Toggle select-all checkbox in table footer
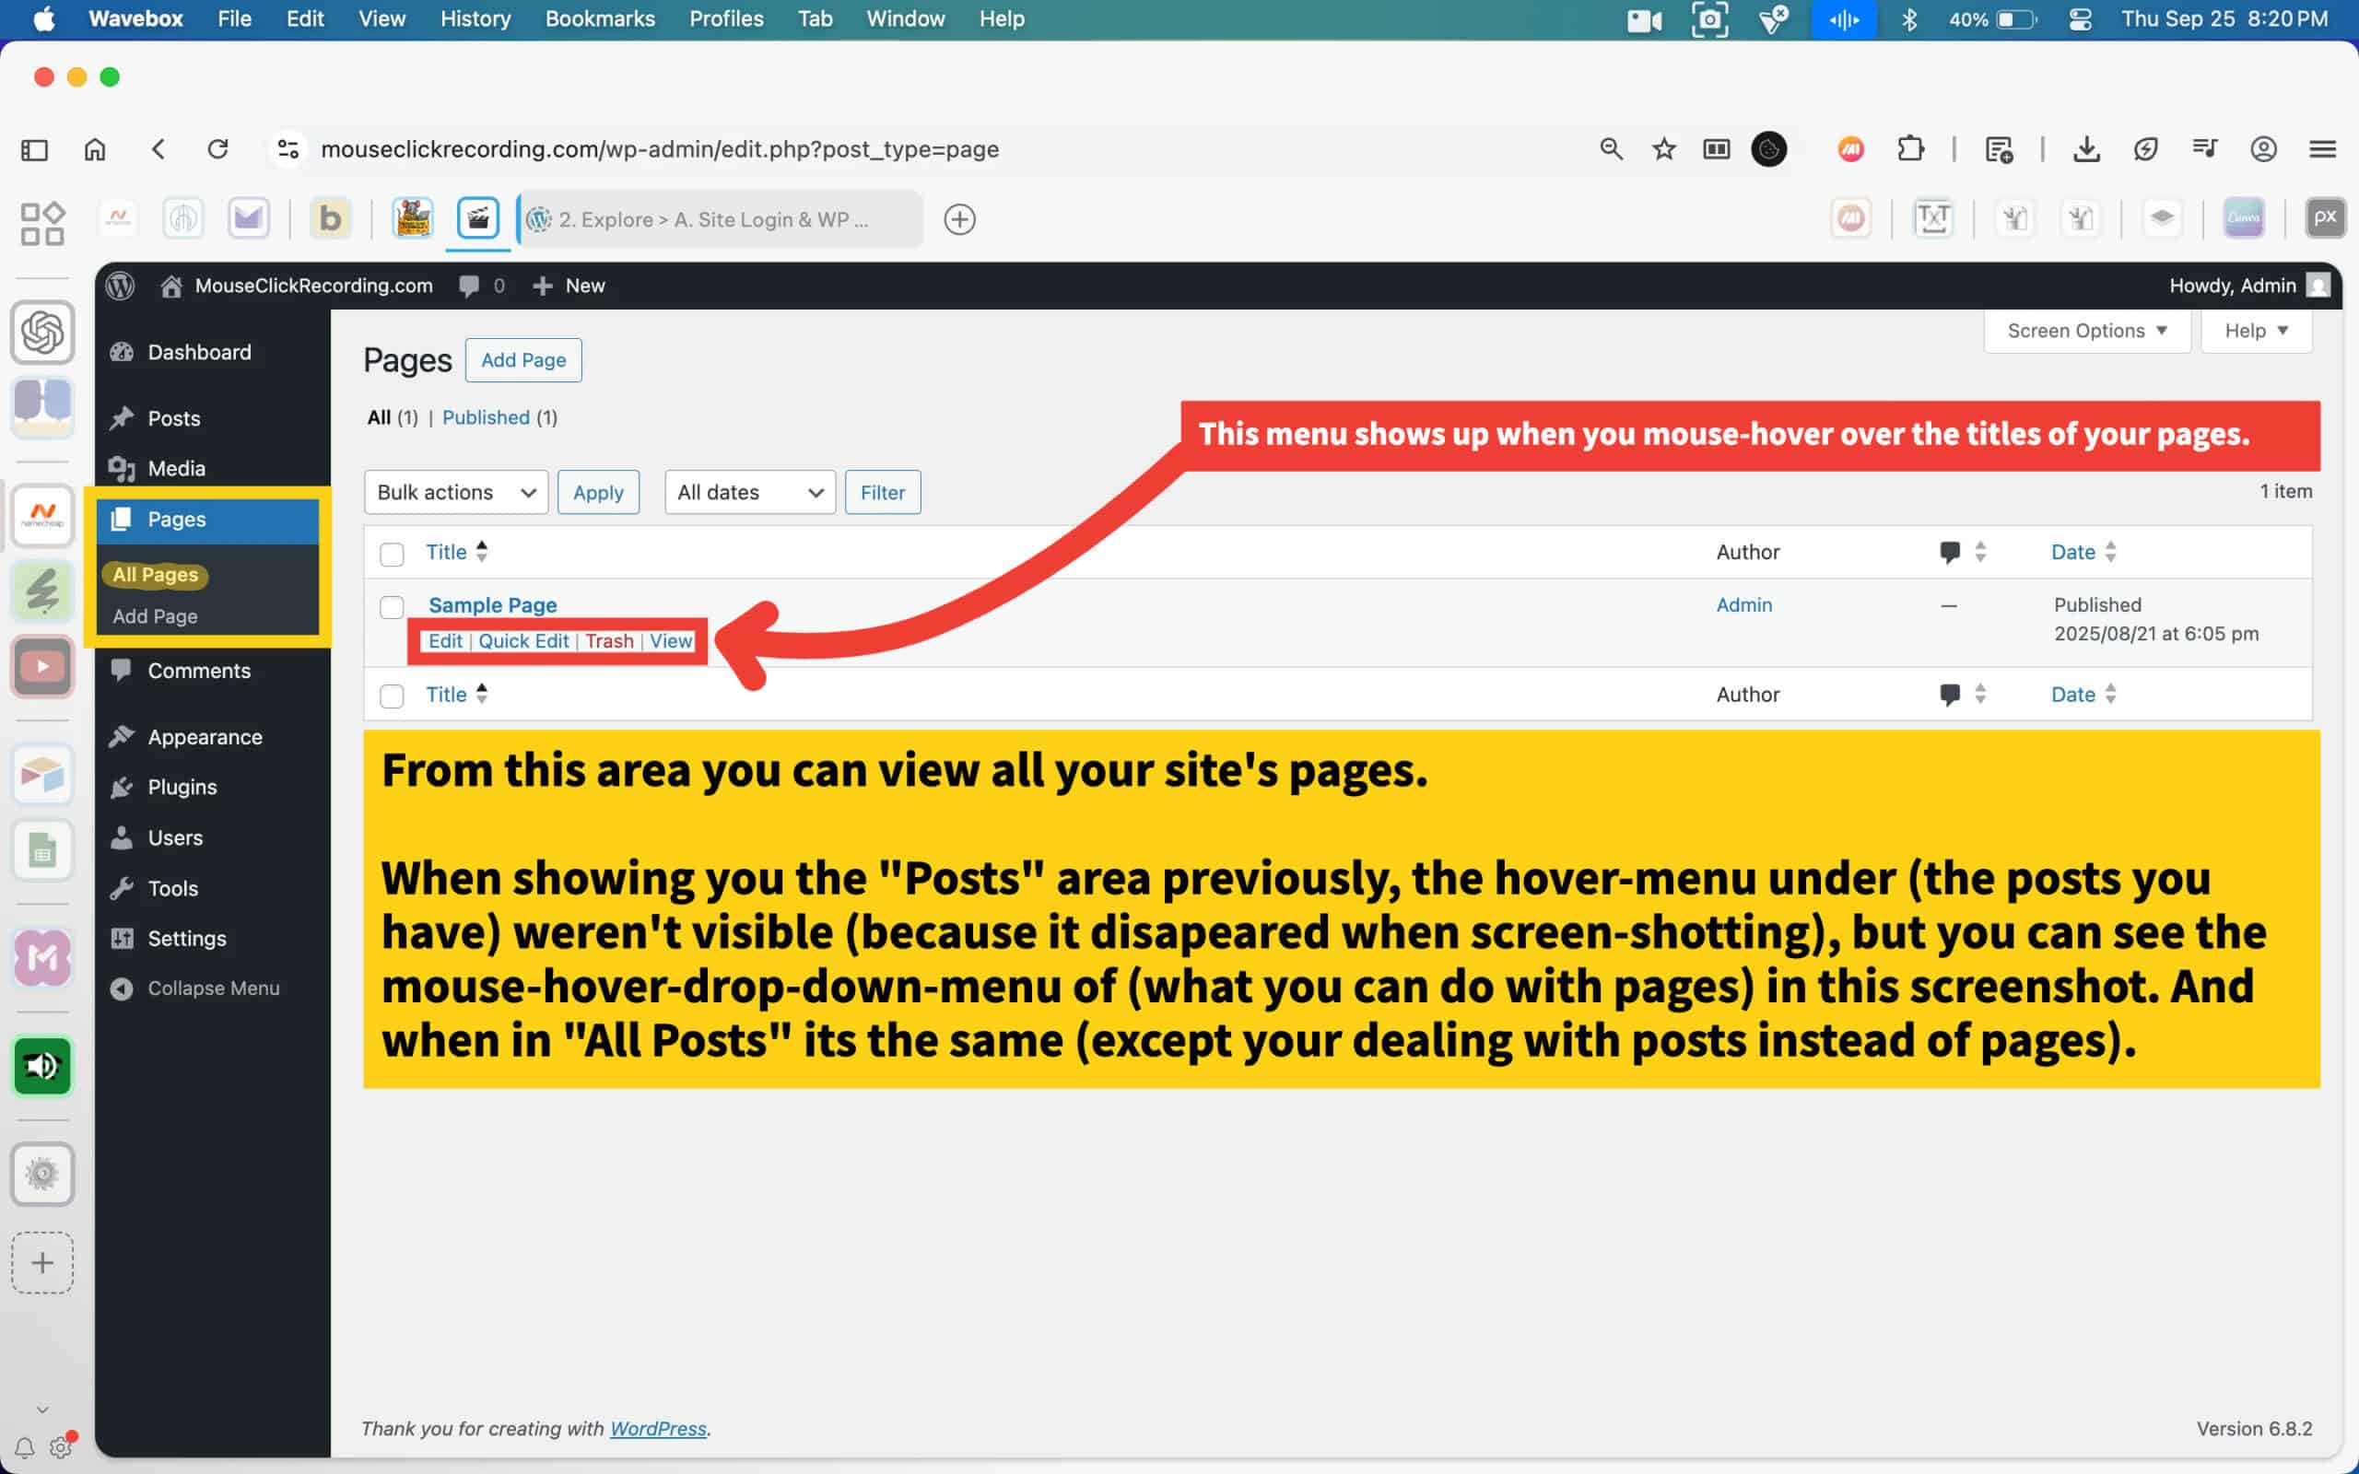Image resolution: width=2359 pixels, height=1474 pixels. pyautogui.click(x=392, y=696)
